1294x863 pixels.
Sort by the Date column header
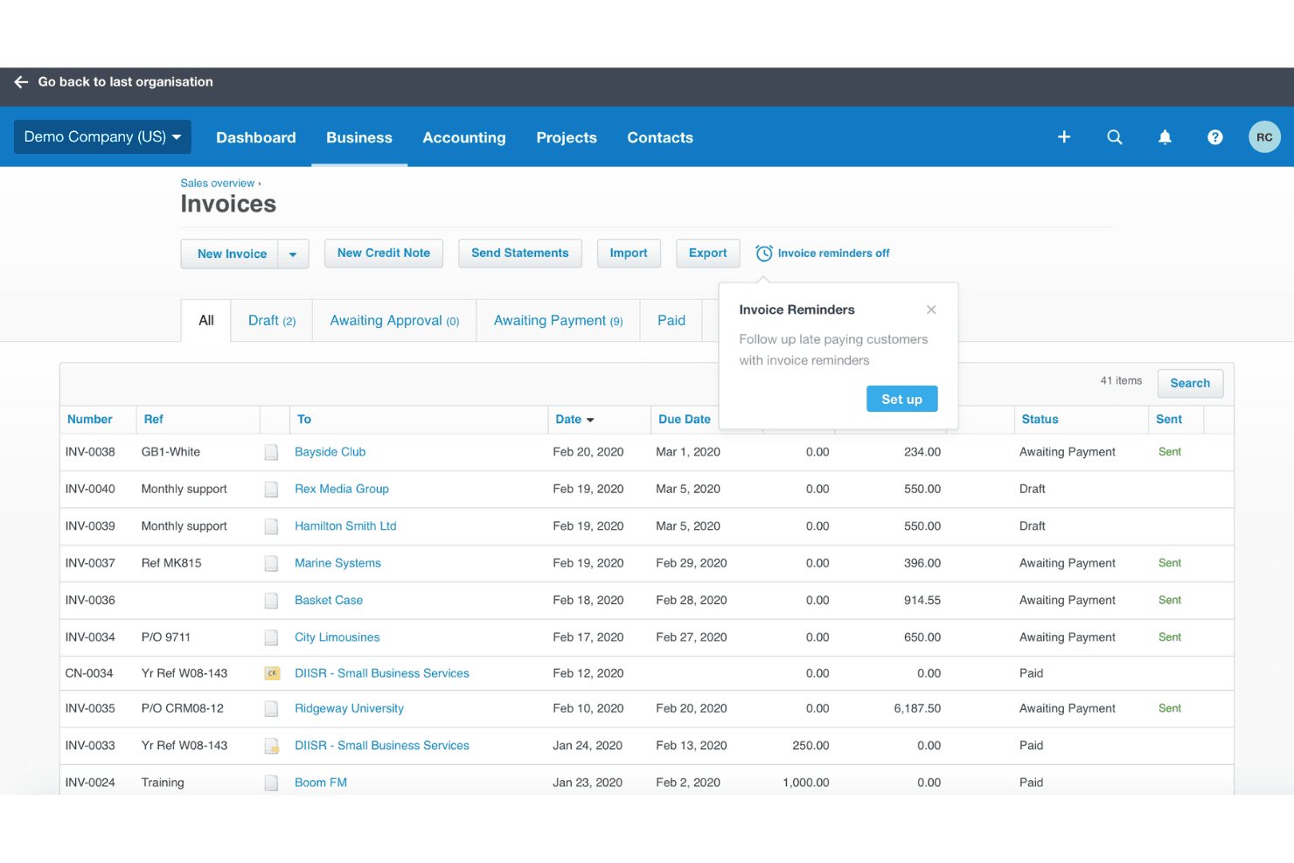[x=574, y=420]
